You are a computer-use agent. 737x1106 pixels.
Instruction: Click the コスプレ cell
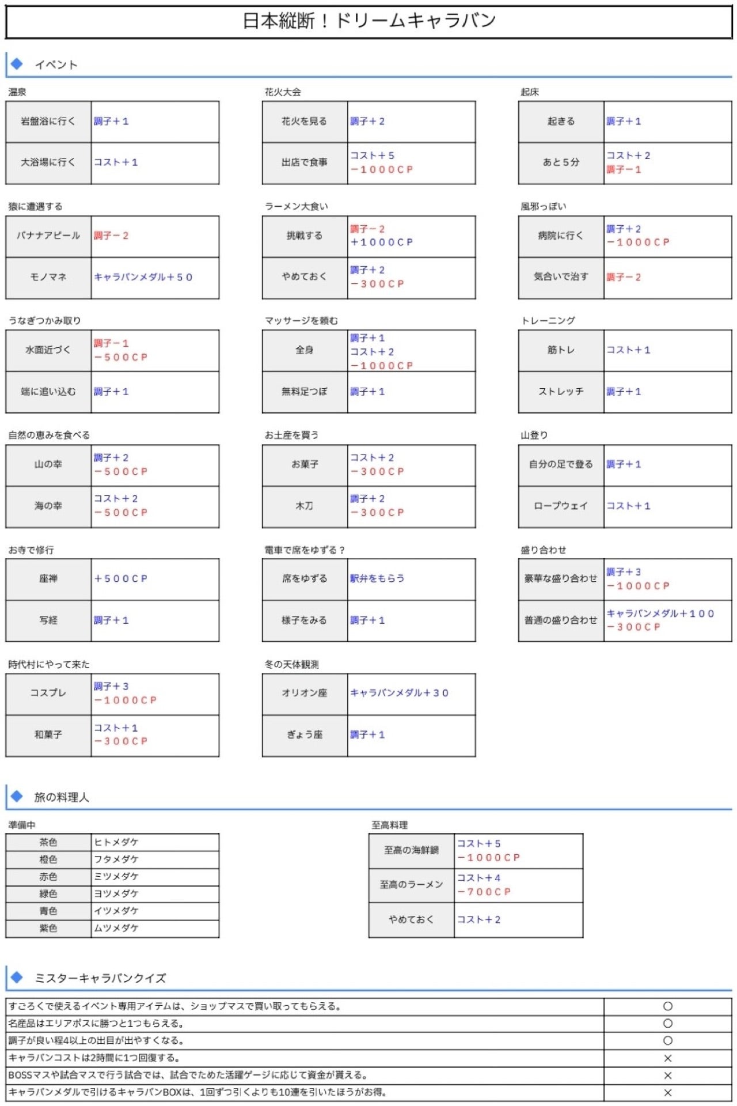point(48,694)
